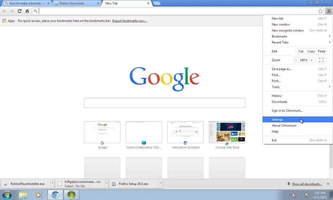Open the Firefox Setup 26.0.exe download

(134, 184)
